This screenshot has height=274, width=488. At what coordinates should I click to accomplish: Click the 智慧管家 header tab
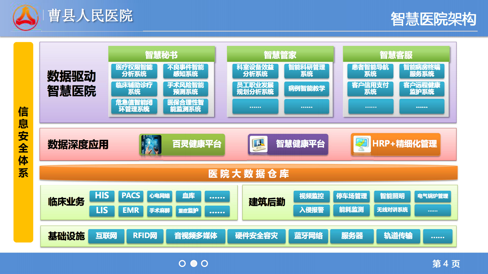point(280,54)
